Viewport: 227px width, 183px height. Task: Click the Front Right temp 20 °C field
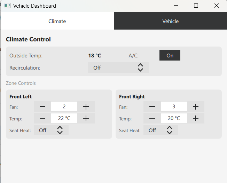[174, 118]
